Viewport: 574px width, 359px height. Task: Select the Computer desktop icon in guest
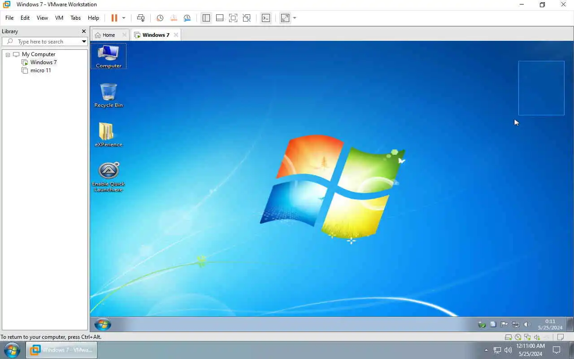109,56
